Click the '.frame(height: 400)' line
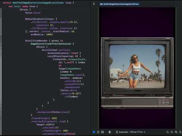Viewport: 182px width, 136px height. 55,131
